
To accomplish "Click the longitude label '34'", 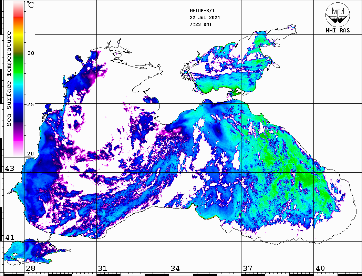I will point(175,268).
